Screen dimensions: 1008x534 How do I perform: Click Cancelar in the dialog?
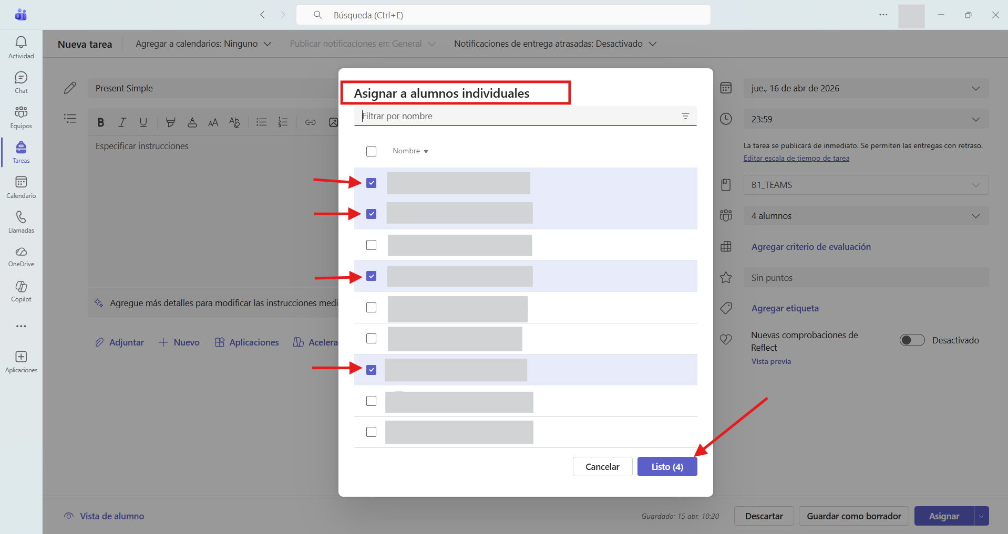coord(602,467)
